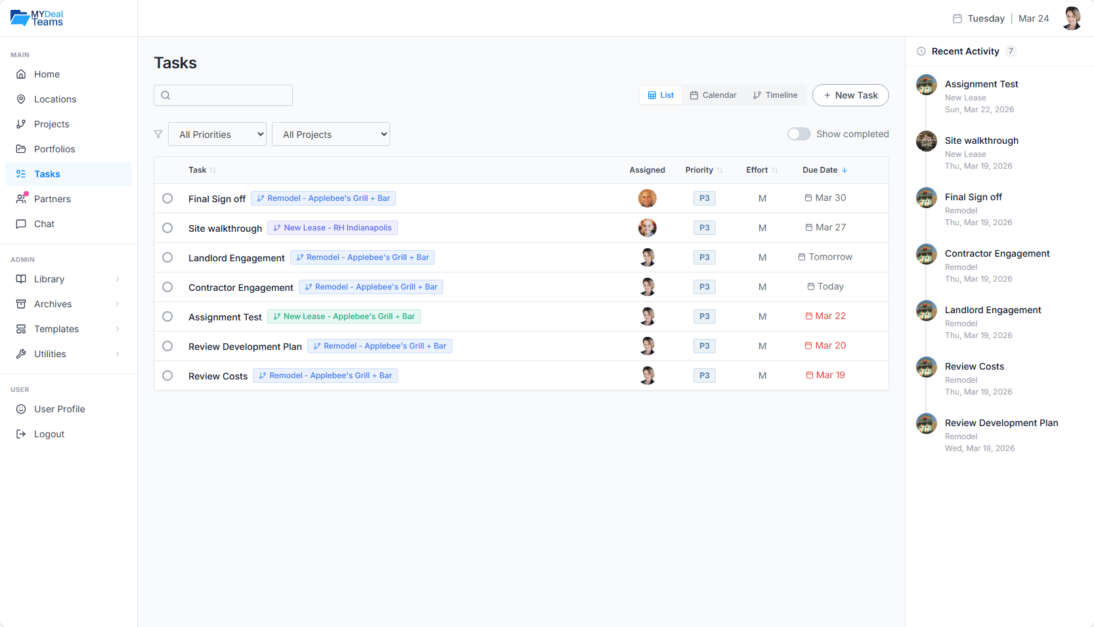Image resolution: width=1094 pixels, height=627 pixels.
Task: Open the Chat section
Action: coord(68,224)
